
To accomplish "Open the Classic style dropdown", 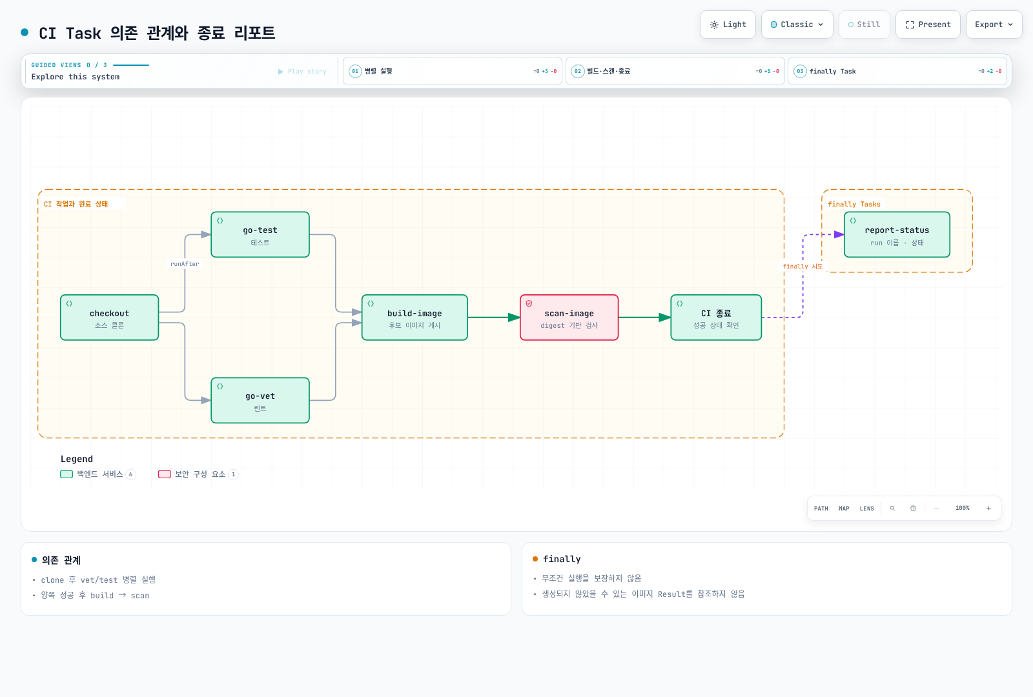I will [797, 25].
